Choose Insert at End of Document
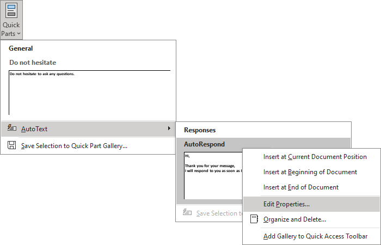The image size is (381, 245). (x=311, y=187)
